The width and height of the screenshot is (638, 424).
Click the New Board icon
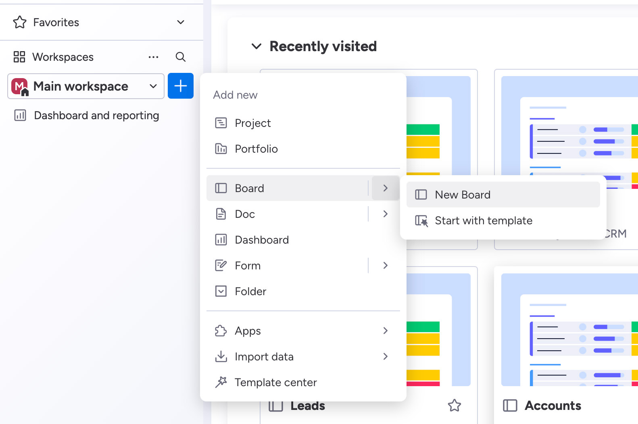[421, 194]
